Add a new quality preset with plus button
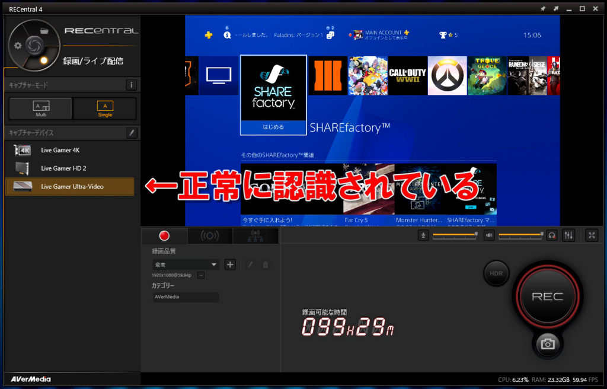 click(230, 264)
